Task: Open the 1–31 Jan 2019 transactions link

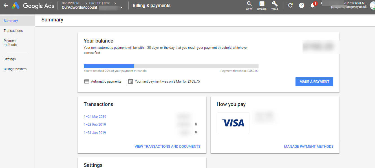Action: (95, 133)
